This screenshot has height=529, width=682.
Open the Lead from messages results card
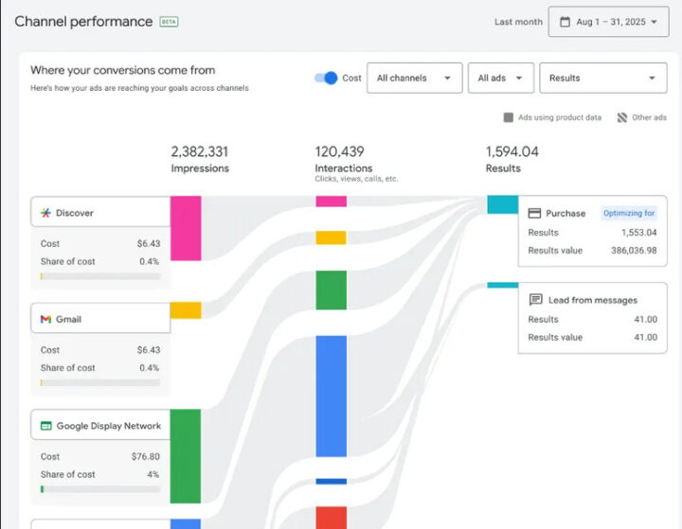pyautogui.click(x=592, y=318)
